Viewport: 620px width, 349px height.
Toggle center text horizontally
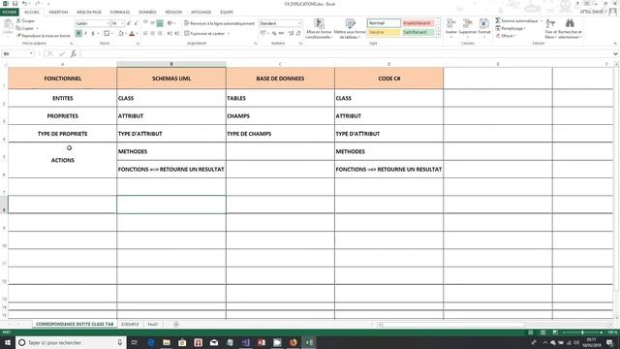click(153, 34)
